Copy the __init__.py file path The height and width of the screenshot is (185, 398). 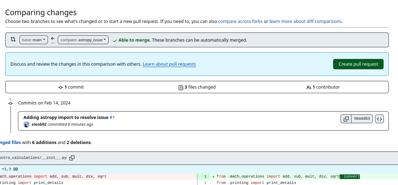(x=72, y=158)
